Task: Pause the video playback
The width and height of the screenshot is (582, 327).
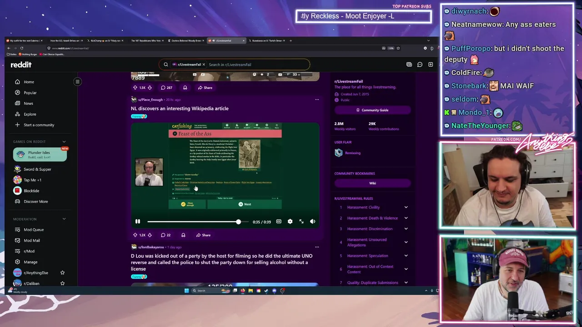Action: pyautogui.click(x=138, y=222)
